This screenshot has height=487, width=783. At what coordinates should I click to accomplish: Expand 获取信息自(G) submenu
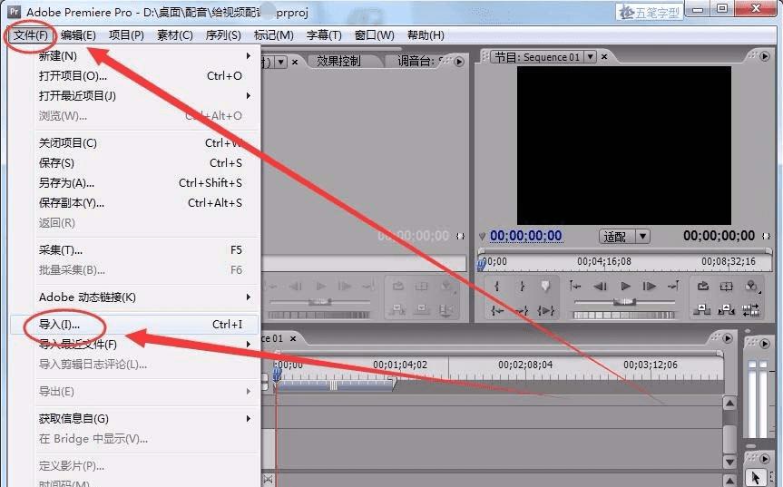pos(249,418)
